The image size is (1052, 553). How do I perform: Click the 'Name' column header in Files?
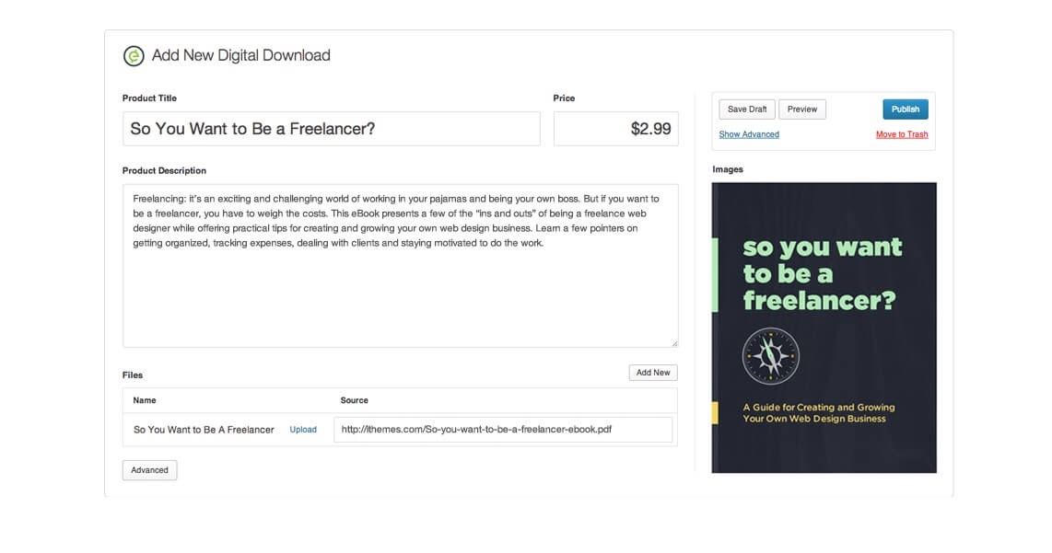pos(145,400)
